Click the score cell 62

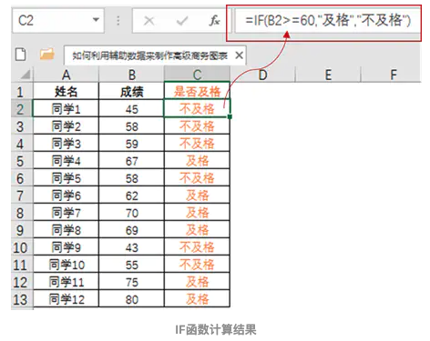(131, 195)
